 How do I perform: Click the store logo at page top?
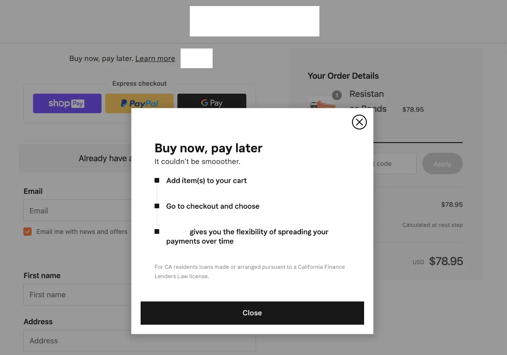click(x=254, y=21)
